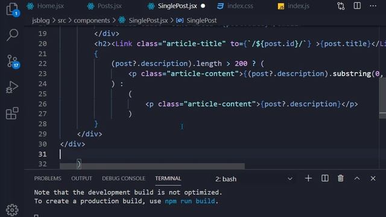Click the unsaved dot on the SinglePost.jsx tab

pyautogui.click(x=203, y=6)
